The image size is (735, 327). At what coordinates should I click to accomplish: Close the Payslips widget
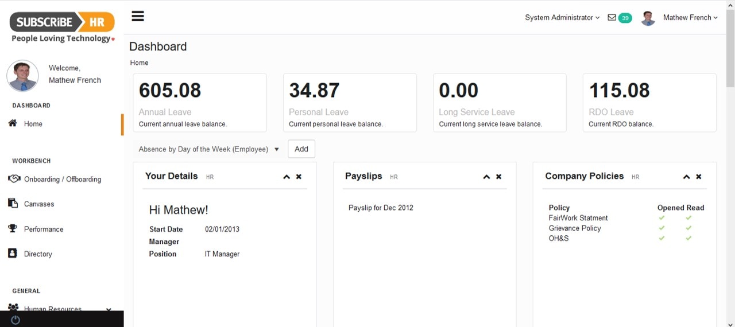tap(498, 177)
